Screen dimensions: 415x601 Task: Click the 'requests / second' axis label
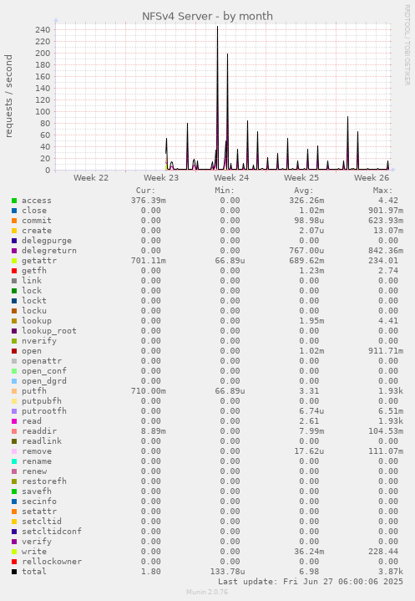(8, 96)
